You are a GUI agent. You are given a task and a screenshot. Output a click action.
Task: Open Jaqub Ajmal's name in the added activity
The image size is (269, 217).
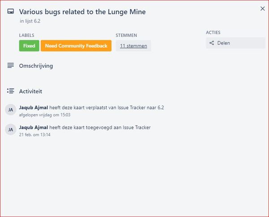(34, 128)
